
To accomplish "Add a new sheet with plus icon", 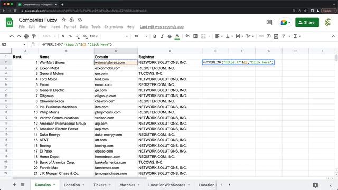I will (x=14, y=185).
